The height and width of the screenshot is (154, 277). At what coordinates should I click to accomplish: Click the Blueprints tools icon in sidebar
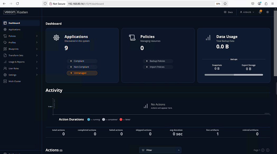click(5, 49)
